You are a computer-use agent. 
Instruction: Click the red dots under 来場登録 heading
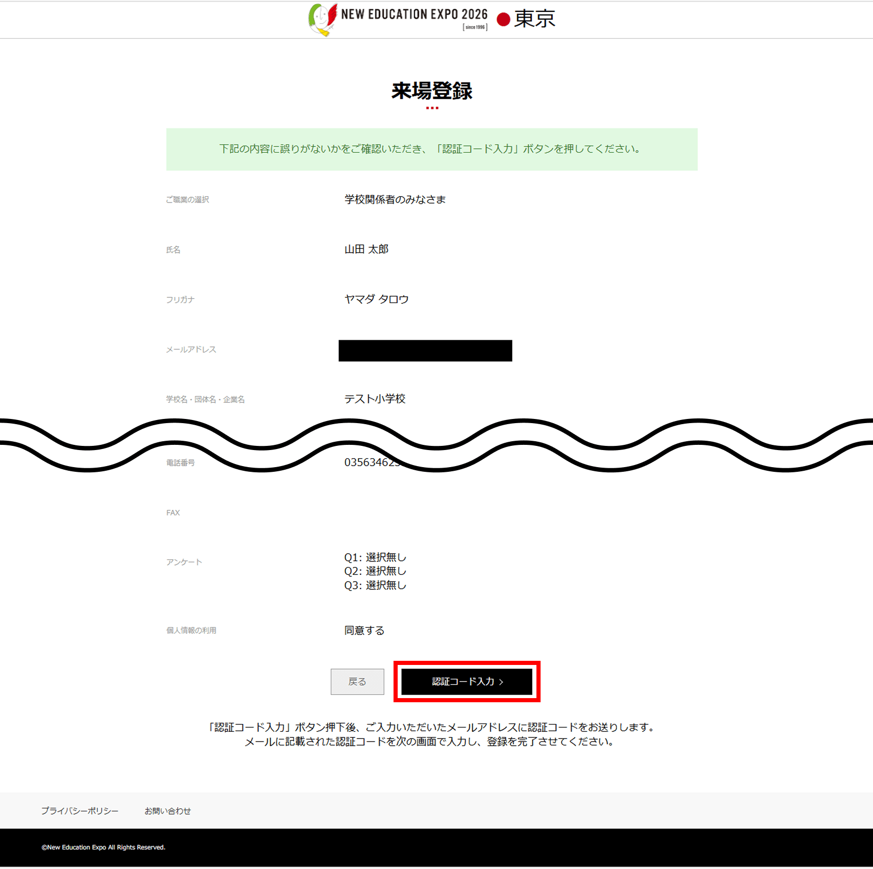pyautogui.click(x=432, y=108)
